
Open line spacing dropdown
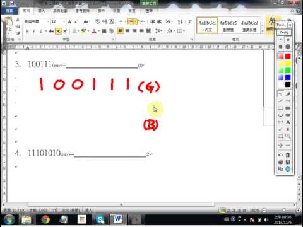[x=158, y=31]
